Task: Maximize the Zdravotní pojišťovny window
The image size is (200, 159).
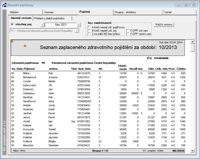Action: pos(186,5)
